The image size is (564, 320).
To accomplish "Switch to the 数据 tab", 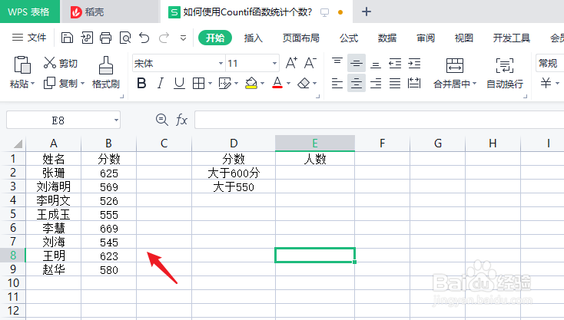I will (x=387, y=38).
